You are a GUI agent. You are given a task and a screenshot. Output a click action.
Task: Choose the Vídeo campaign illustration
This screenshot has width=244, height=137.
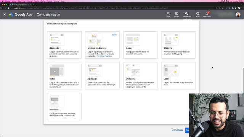point(57,70)
